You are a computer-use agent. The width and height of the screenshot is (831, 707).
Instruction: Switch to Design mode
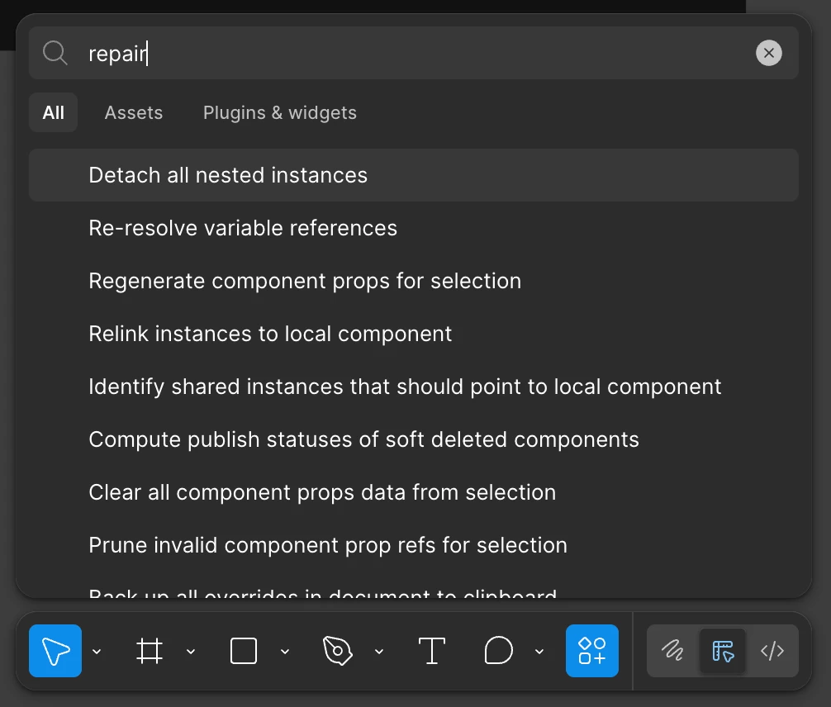[723, 651]
